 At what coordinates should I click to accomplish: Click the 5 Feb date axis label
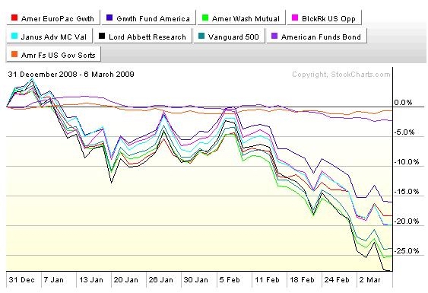point(230,280)
